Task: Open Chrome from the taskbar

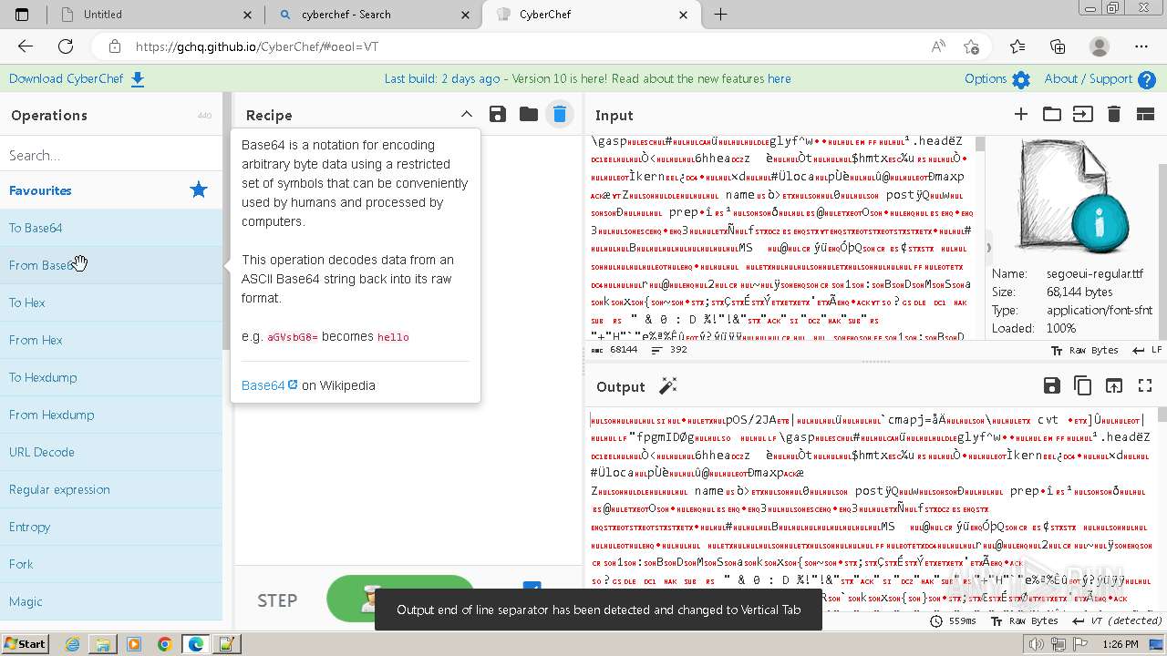Action: 164,644
